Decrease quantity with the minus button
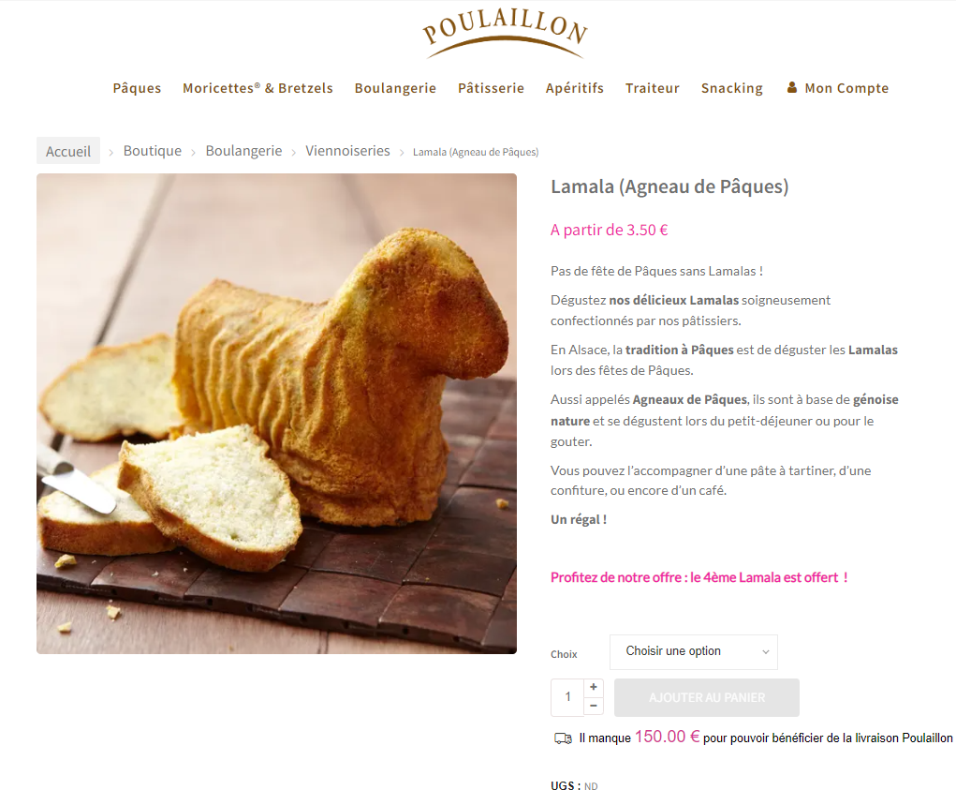The height and width of the screenshot is (805, 956). 594,706
